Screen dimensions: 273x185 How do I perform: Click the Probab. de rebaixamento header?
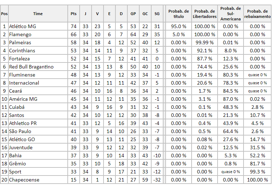pyautogui.click(x=257, y=14)
